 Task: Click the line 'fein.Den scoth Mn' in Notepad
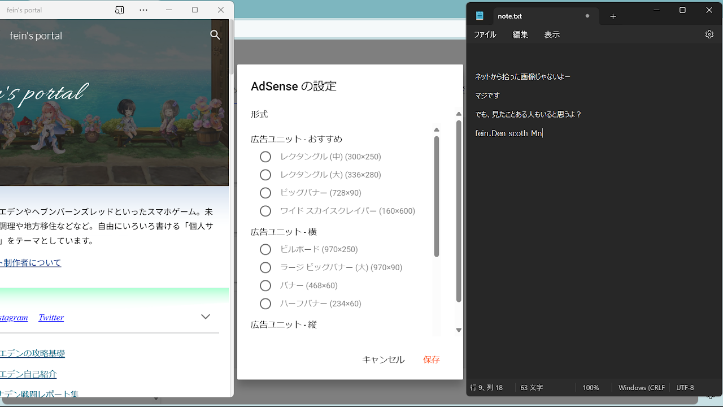pyautogui.click(x=508, y=133)
